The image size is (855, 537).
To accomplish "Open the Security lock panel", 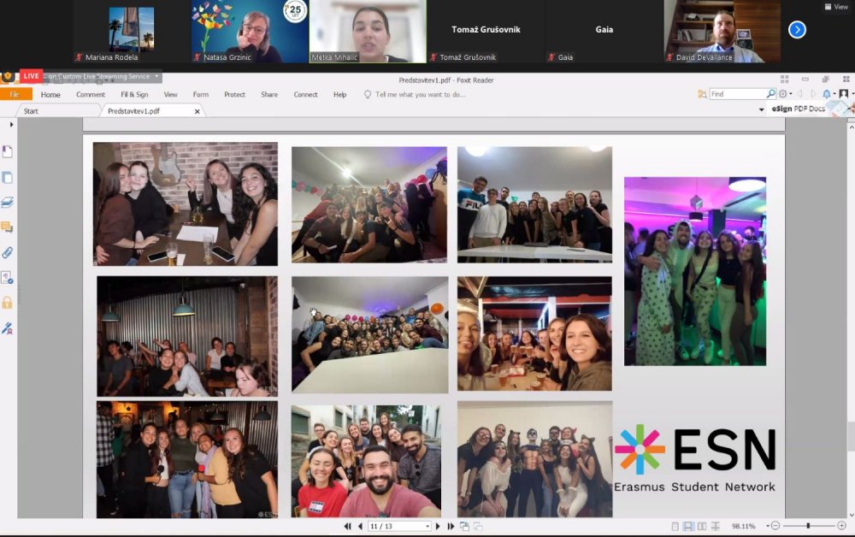I will [x=7, y=303].
